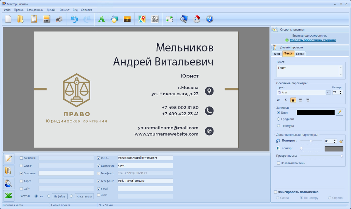Uncheck the Ф.И.О. checkbox
The image size is (351, 209).
tap(98, 158)
